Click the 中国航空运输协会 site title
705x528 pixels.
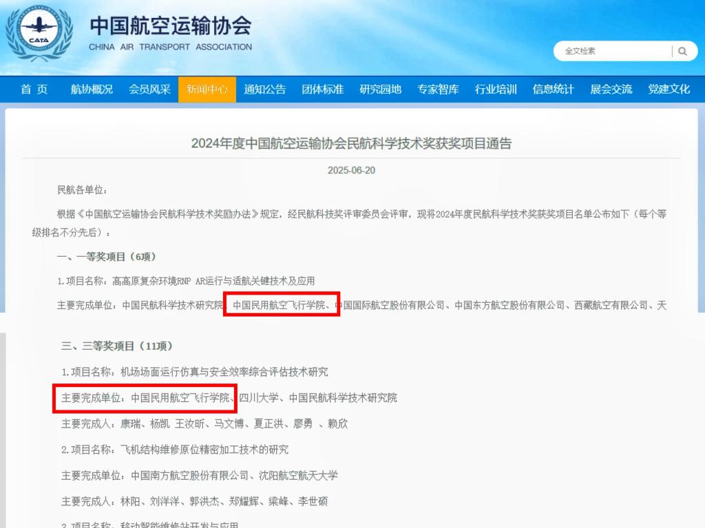171,25
